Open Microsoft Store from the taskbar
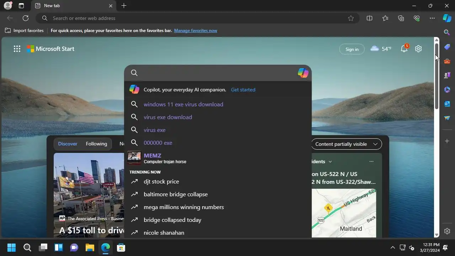This screenshot has height=256, width=455. [x=121, y=247]
